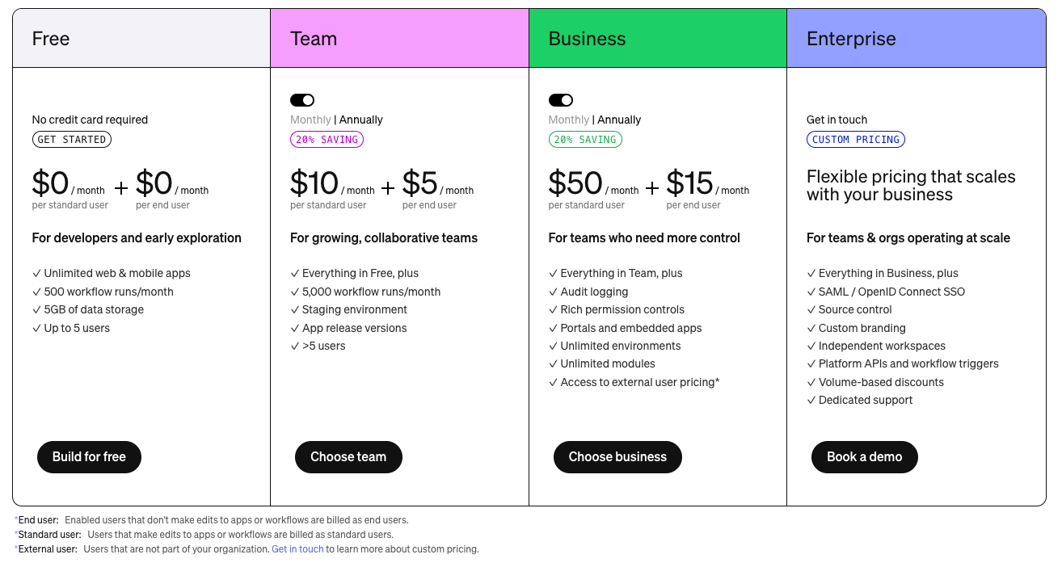Screen dimensions: 1062x567
Task: Click Book a demo button
Action: (864, 457)
